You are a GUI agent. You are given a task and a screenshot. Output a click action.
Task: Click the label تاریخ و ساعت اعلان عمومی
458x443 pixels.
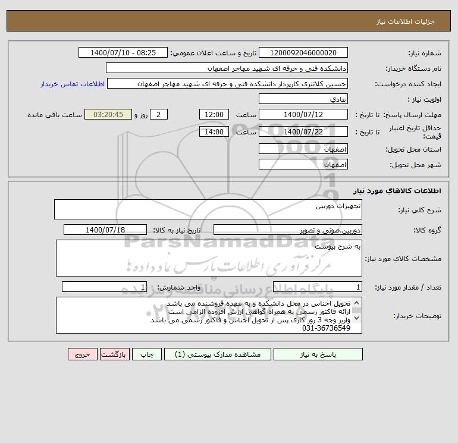pos(213,53)
